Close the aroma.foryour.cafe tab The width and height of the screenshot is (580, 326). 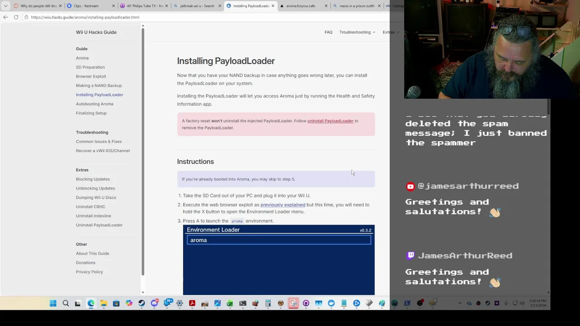[x=326, y=6]
